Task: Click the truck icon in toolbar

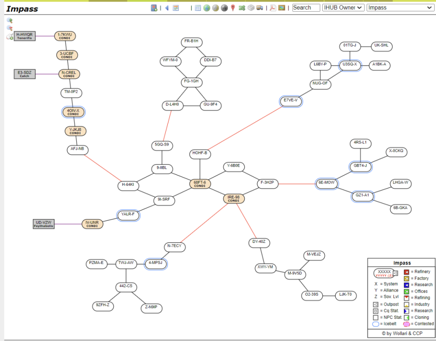Action: (x=260, y=8)
